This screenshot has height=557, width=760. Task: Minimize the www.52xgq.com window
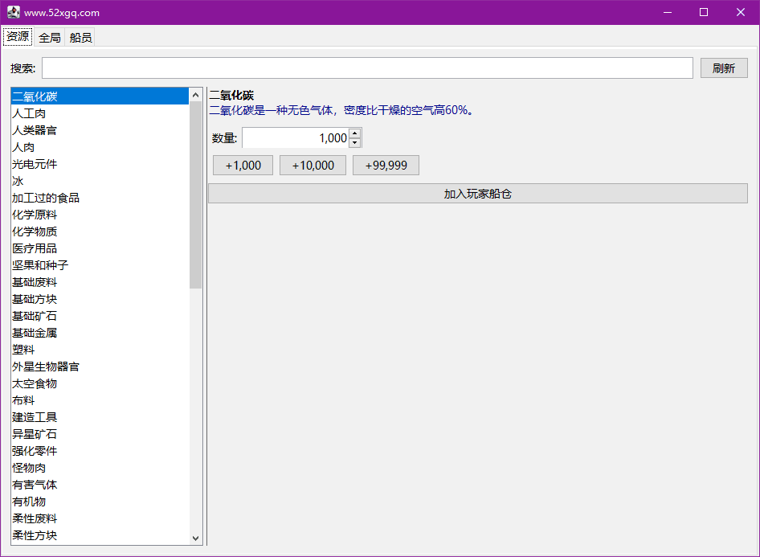coord(668,12)
